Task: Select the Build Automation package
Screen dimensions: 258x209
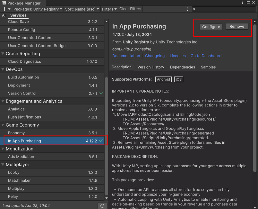Action: pyautogui.click(x=52, y=77)
